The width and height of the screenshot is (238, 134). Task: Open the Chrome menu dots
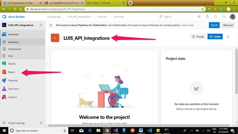pyautogui.click(x=234, y=9)
